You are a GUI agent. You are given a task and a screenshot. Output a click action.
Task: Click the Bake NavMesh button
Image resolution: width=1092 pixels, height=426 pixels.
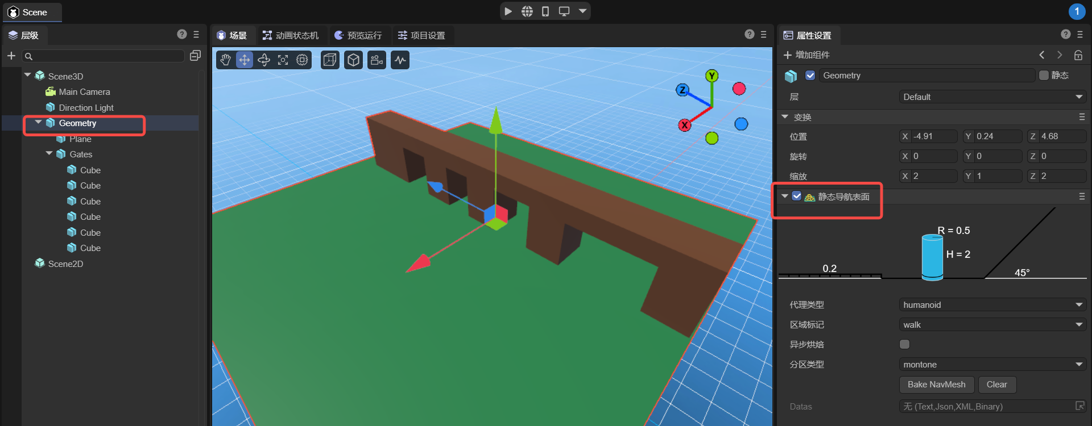click(936, 385)
